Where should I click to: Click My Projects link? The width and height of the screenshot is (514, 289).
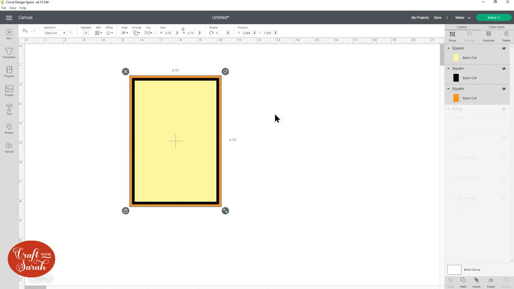pyautogui.click(x=420, y=18)
